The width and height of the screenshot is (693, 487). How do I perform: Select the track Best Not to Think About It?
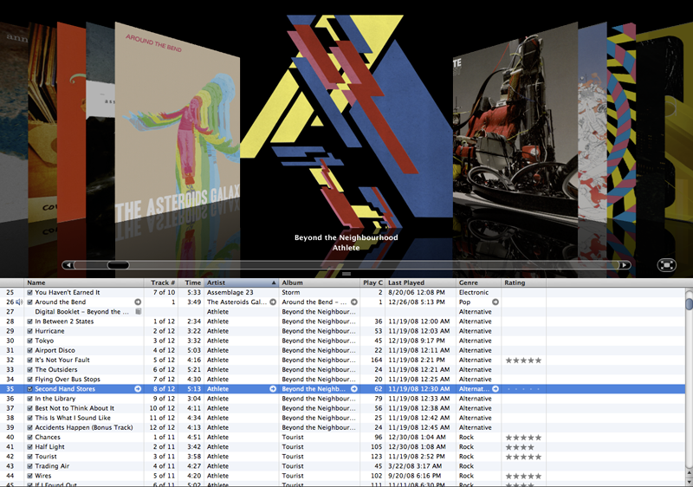74,408
